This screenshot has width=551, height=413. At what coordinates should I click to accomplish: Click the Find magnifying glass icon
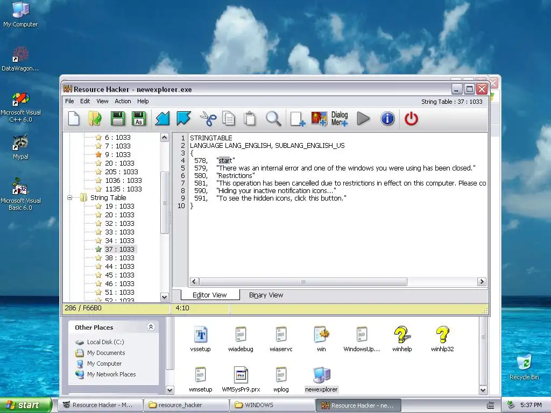point(273,119)
